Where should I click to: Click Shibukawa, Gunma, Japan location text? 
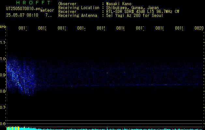(x=132, y=8)
